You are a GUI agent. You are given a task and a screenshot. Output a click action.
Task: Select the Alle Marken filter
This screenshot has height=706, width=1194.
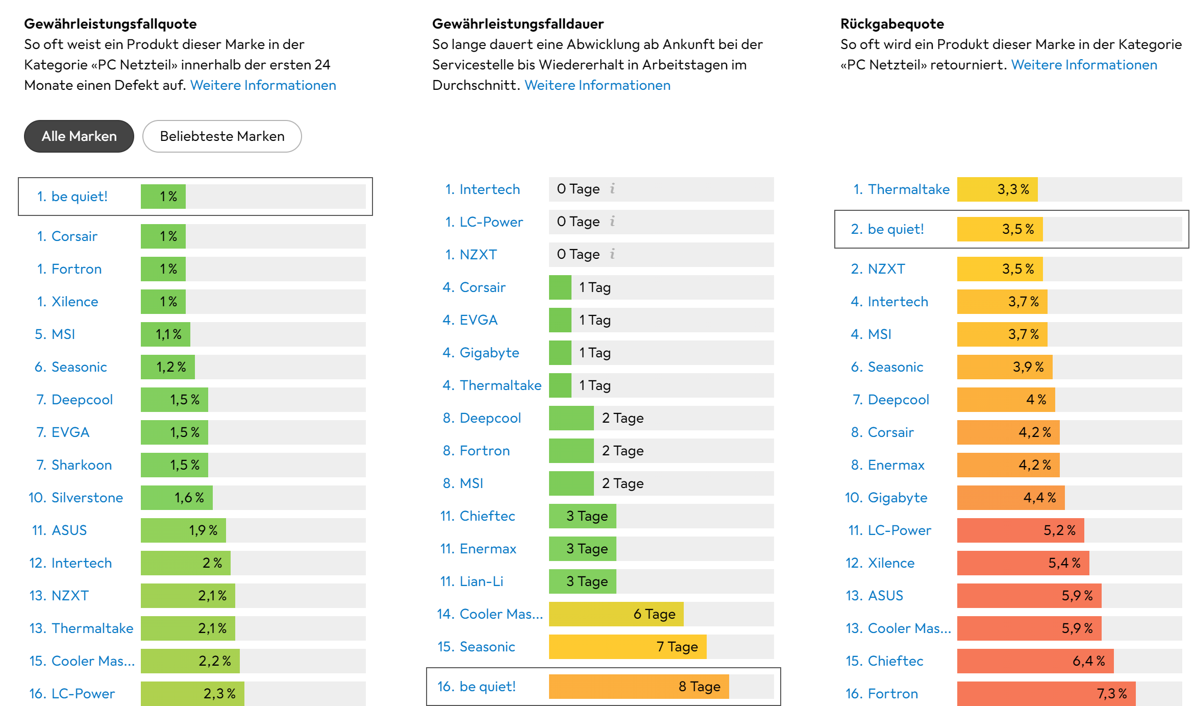pos(79,136)
